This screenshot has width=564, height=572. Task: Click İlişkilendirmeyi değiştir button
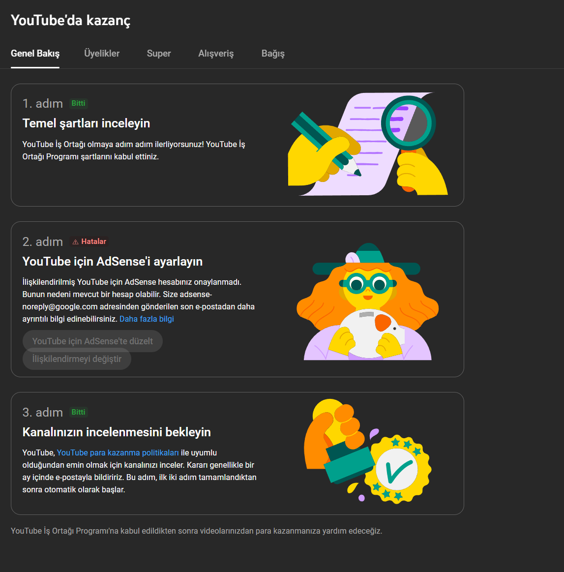click(x=77, y=359)
